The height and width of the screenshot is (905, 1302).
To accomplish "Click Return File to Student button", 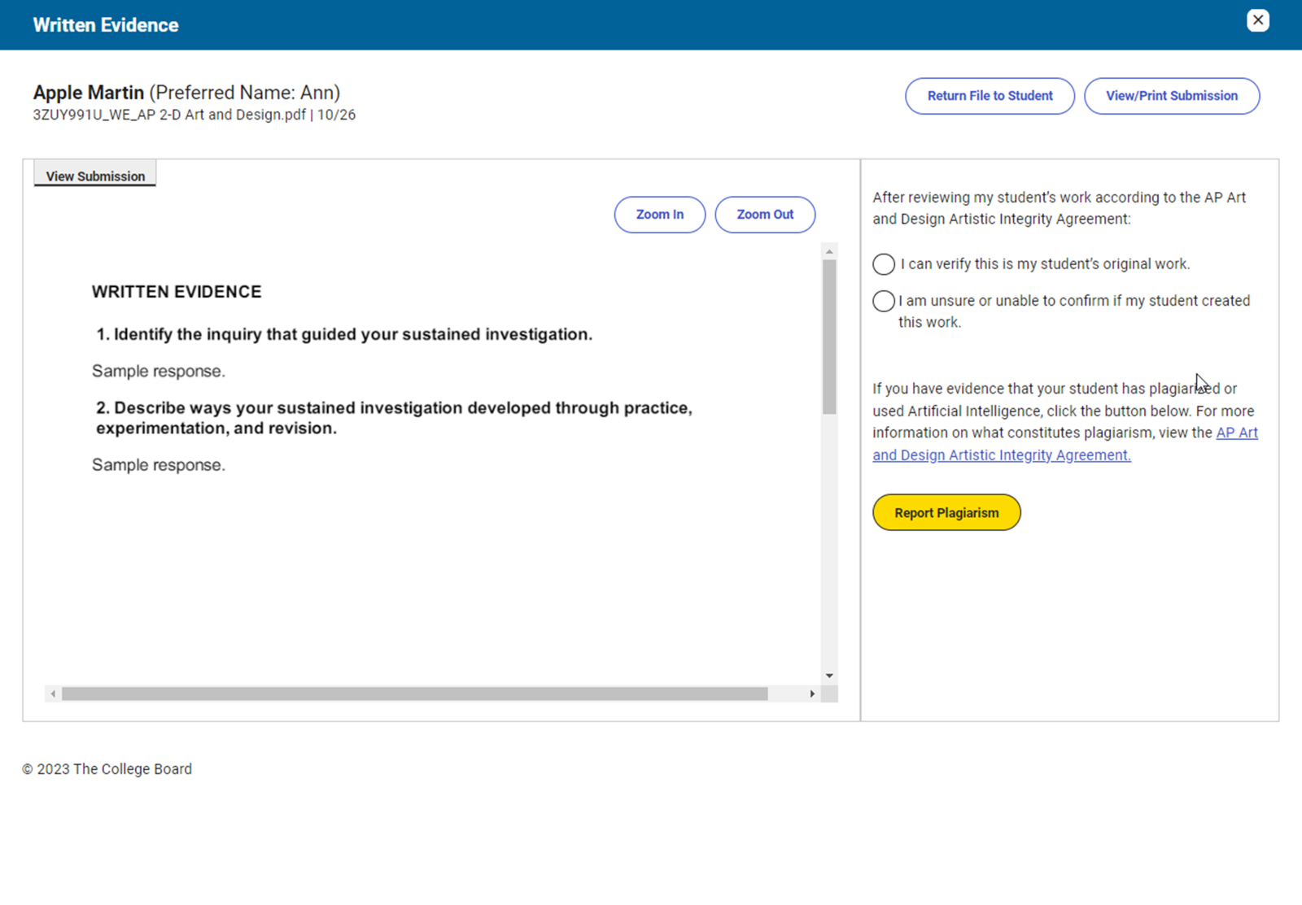I will point(990,96).
